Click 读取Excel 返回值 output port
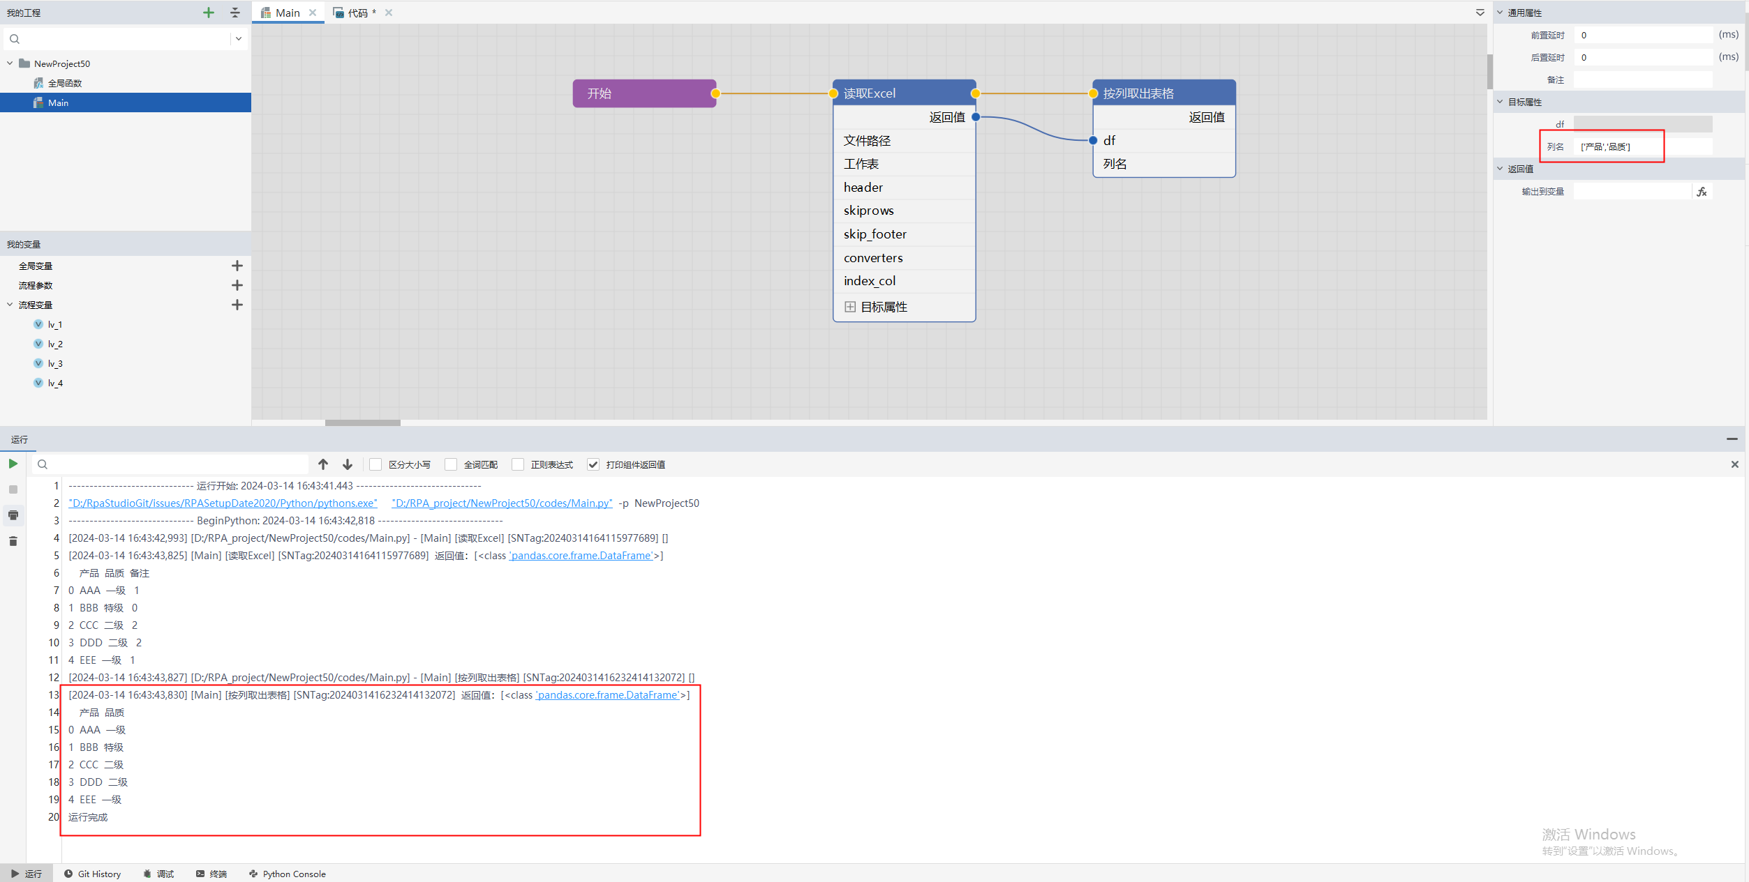This screenshot has width=1749, height=882. click(976, 117)
